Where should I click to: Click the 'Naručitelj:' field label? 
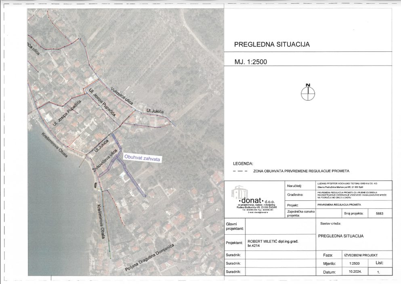[x=294, y=186]
